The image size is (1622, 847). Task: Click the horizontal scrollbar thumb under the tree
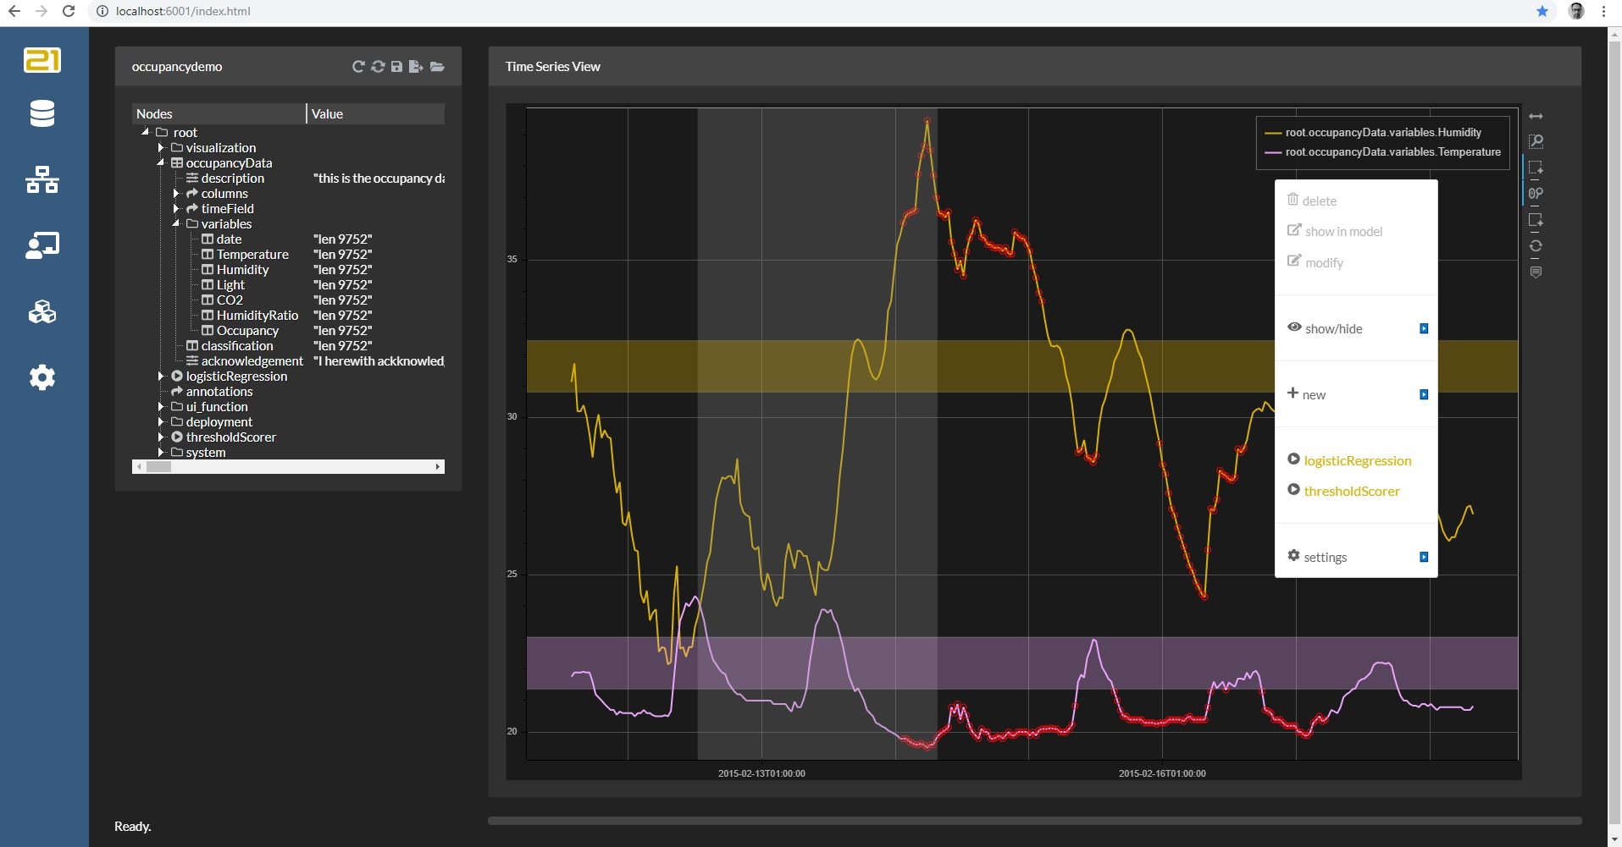pyautogui.click(x=158, y=466)
